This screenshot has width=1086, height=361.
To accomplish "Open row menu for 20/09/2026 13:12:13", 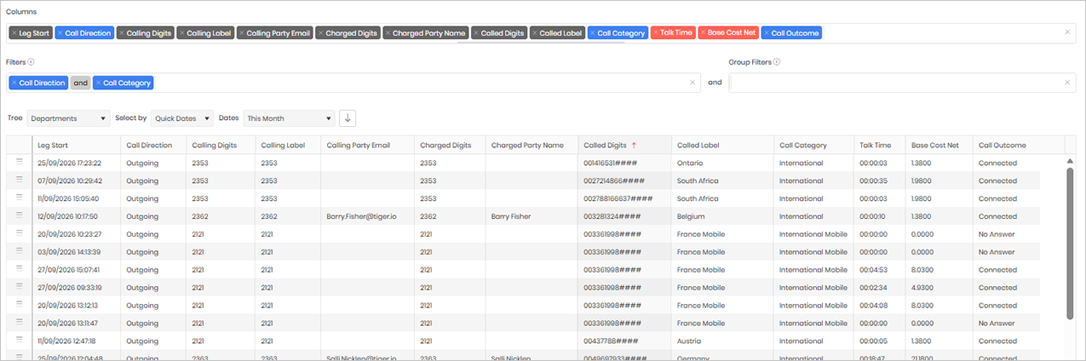I will pyautogui.click(x=19, y=306).
